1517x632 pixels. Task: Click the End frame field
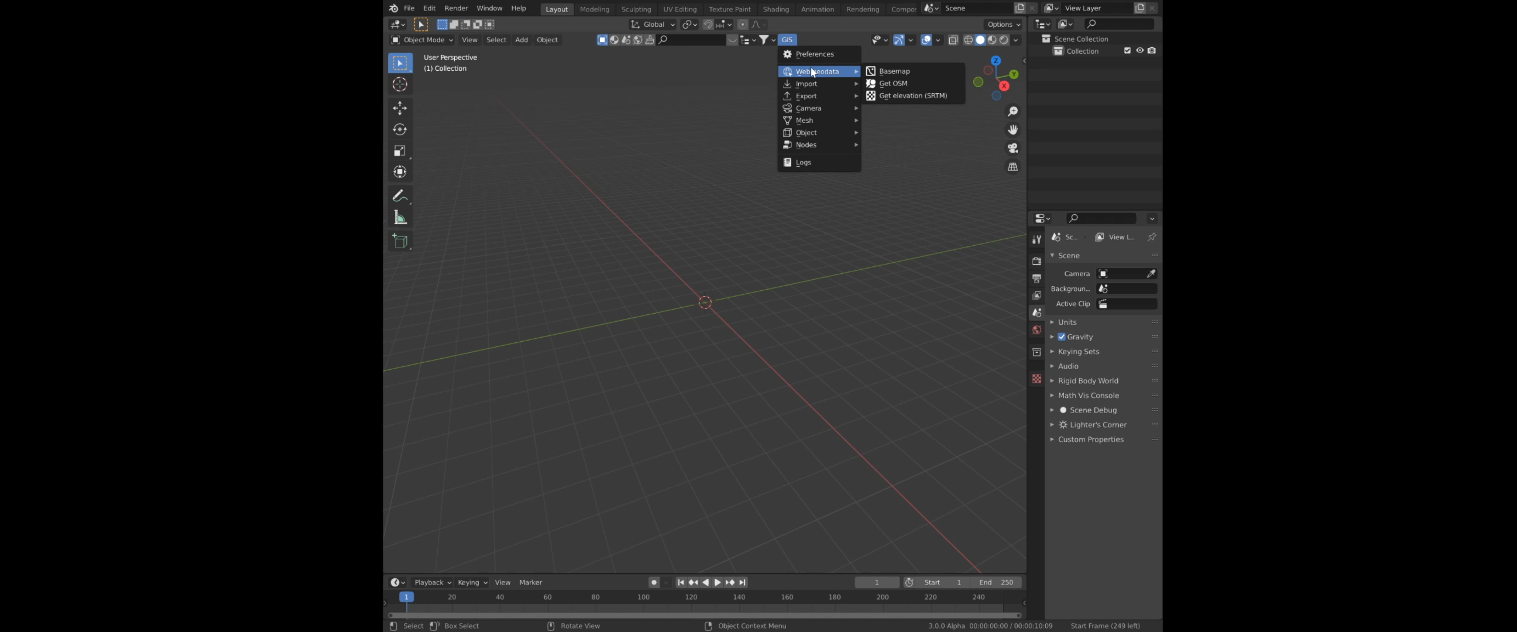[996, 582]
